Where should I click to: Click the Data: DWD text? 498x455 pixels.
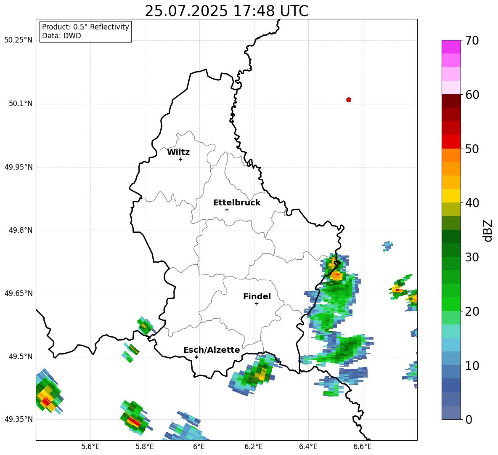tap(61, 36)
